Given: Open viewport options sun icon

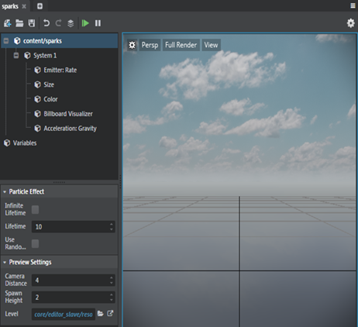Looking at the screenshot, I should click(132, 45).
